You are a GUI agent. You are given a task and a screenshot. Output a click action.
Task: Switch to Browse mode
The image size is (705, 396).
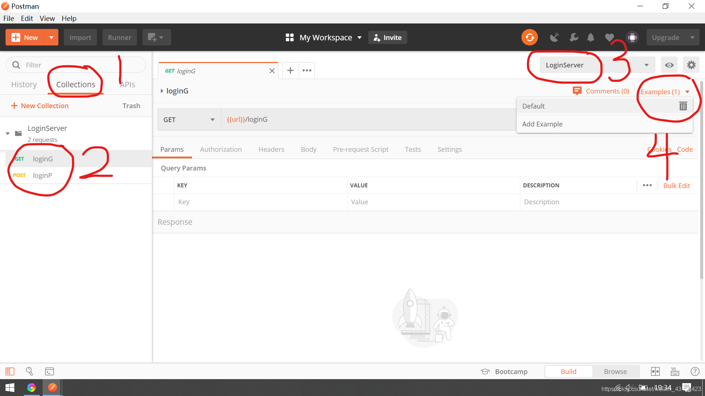(615, 371)
